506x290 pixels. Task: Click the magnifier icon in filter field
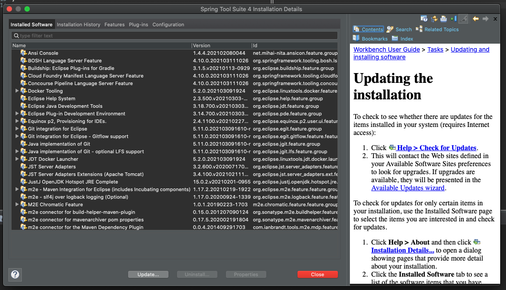[x=16, y=36]
